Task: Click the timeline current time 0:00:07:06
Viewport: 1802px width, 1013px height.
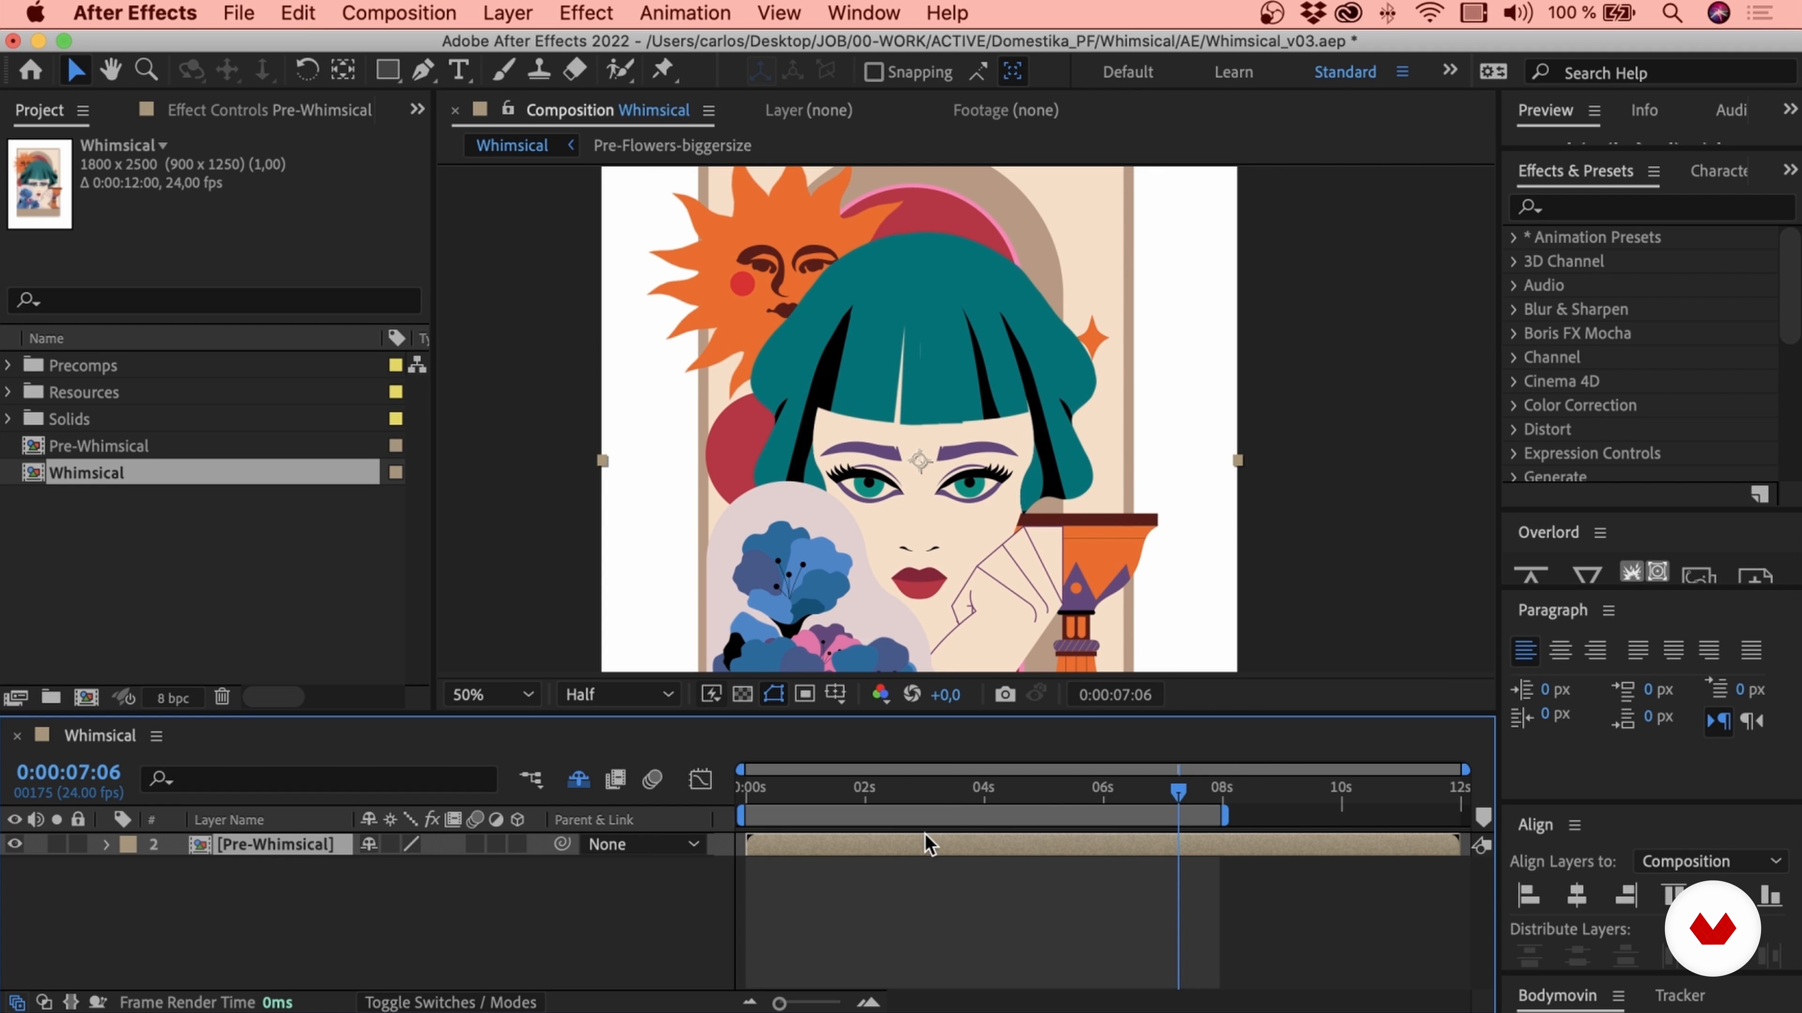Action: [69, 772]
